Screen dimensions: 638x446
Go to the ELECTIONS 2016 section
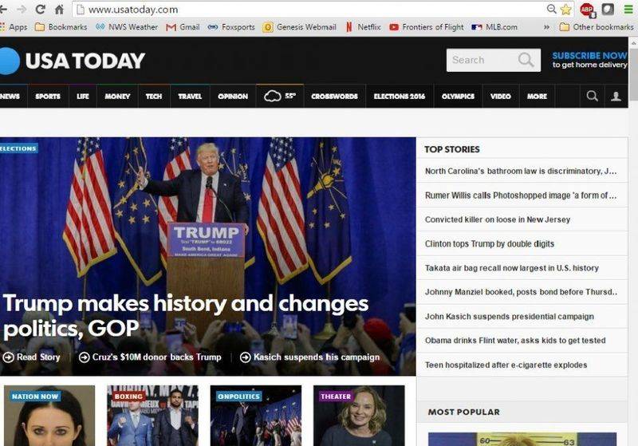coord(400,96)
